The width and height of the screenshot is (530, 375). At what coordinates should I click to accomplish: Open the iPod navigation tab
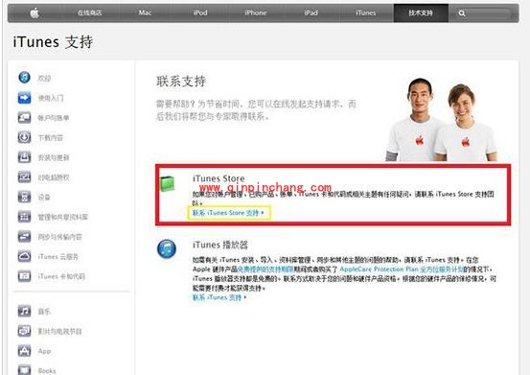pos(200,12)
